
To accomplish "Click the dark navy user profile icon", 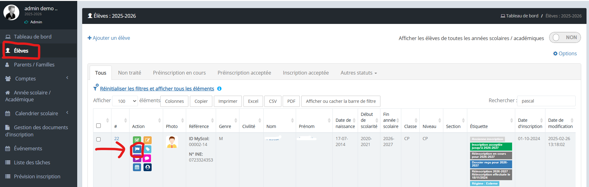I will [147, 167].
